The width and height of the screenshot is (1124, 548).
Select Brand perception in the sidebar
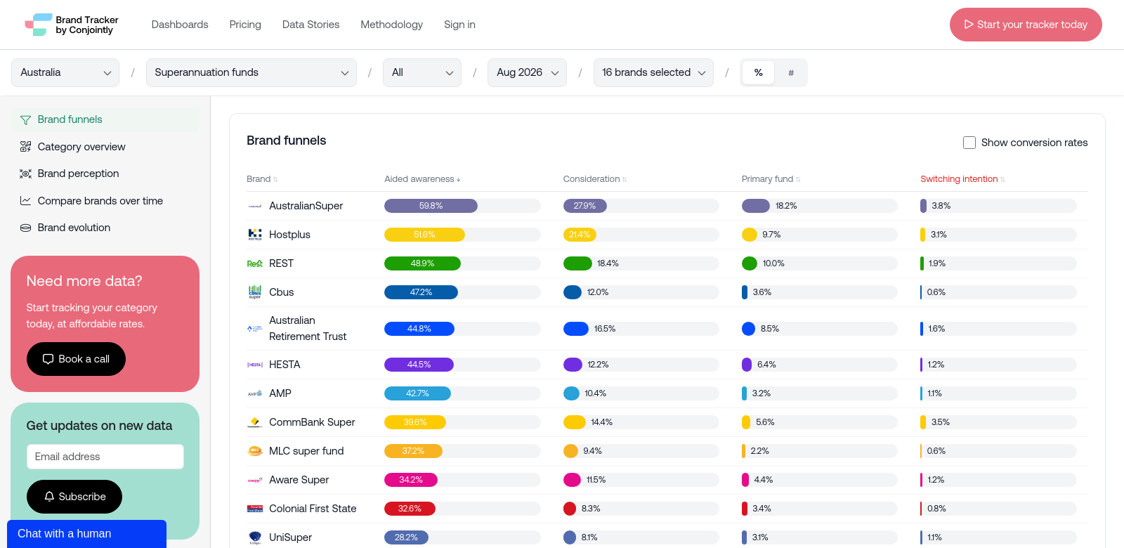coord(105,174)
